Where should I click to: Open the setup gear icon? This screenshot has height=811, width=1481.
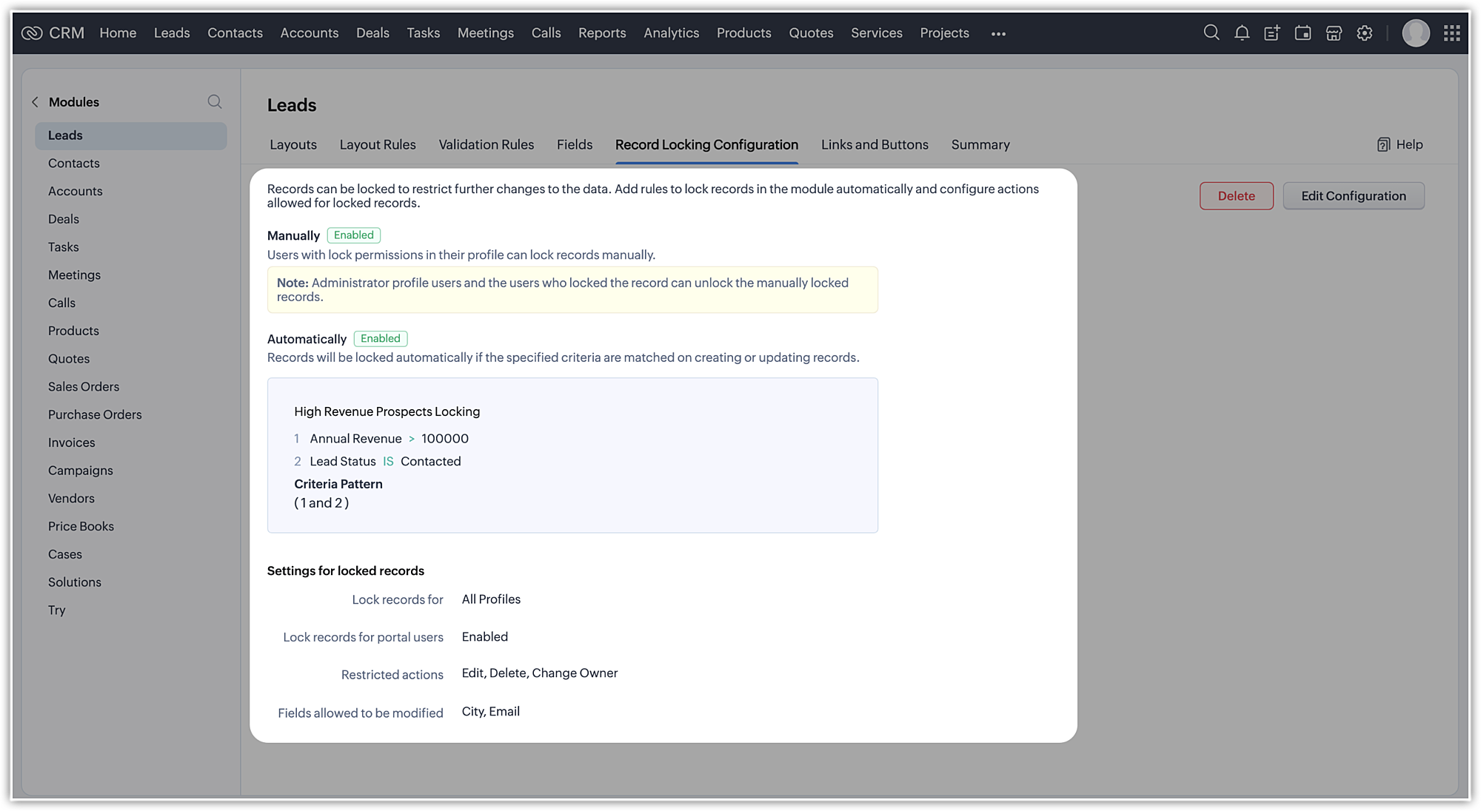[x=1365, y=33]
